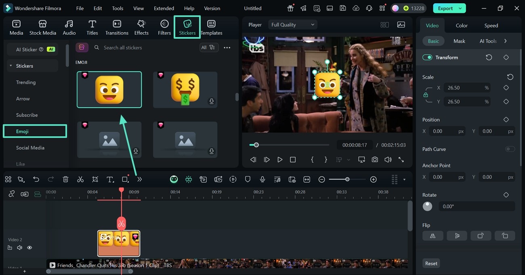Split the clip with the scissors tool
The width and height of the screenshot is (525, 275).
(80, 179)
